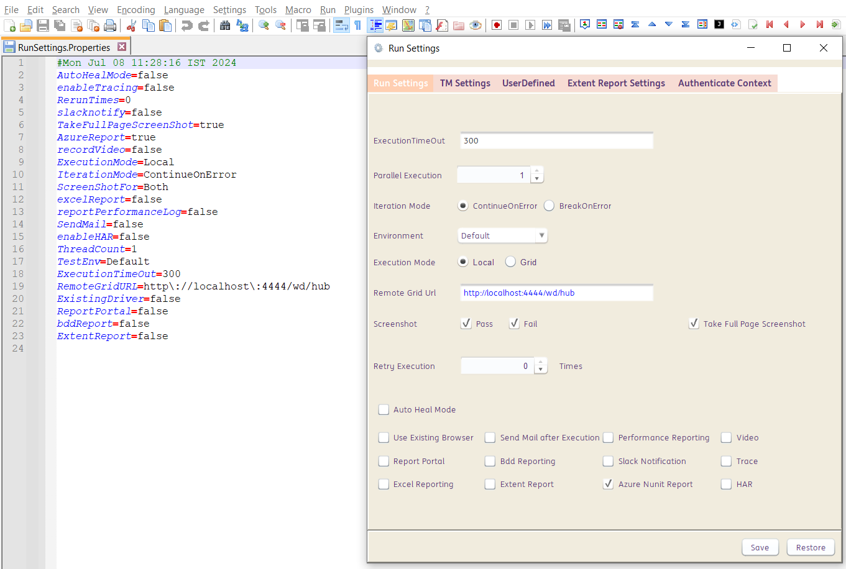The height and width of the screenshot is (569, 846).
Task: Click the Zoom Out magnifier icon
Action: click(x=280, y=25)
